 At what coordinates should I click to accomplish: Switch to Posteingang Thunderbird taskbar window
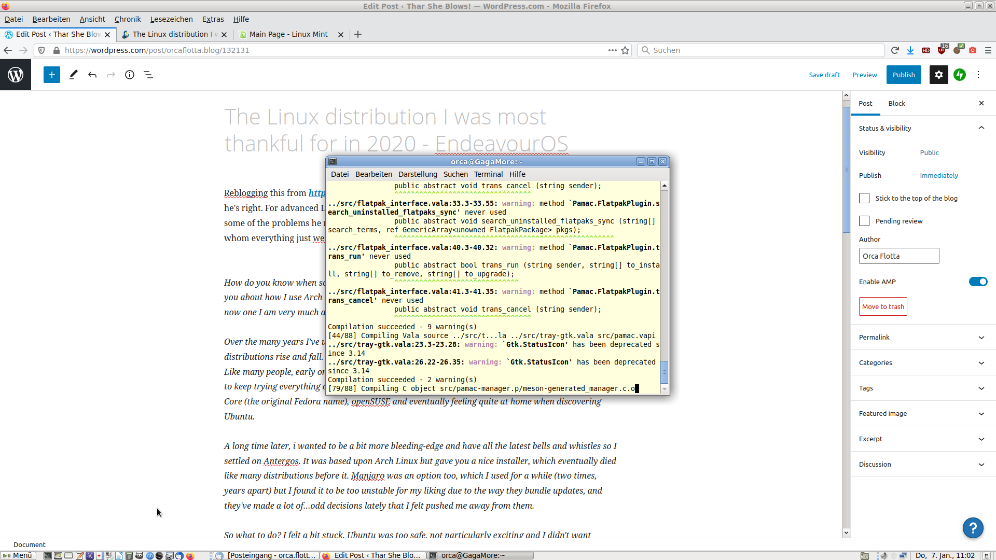(266, 555)
